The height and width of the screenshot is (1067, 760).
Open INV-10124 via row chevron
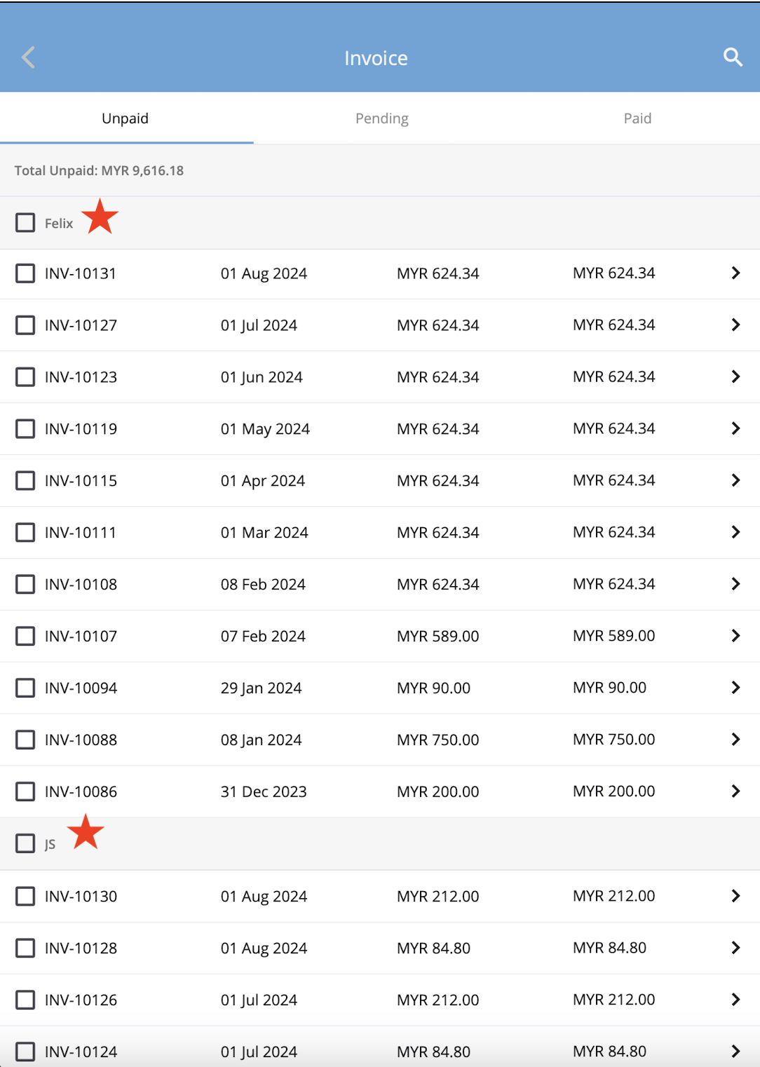[x=735, y=1052]
